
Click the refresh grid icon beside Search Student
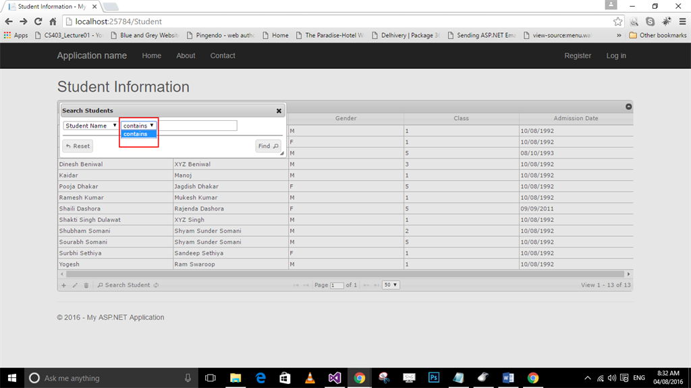point(156,285)
